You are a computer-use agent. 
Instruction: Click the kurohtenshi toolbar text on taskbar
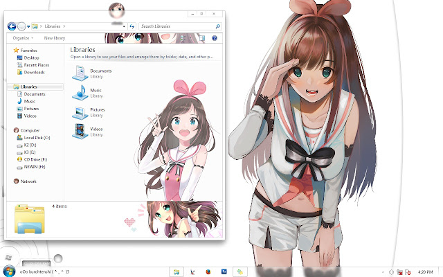[x=44, y=272]
